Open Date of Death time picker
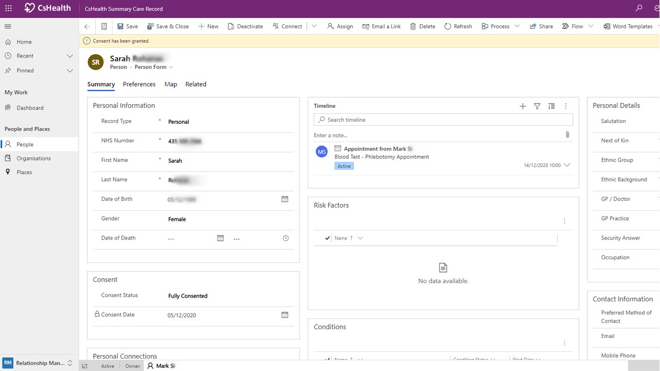Image resolution: width=660 pixels, height=371 pixels. click(x=286, y=239)
